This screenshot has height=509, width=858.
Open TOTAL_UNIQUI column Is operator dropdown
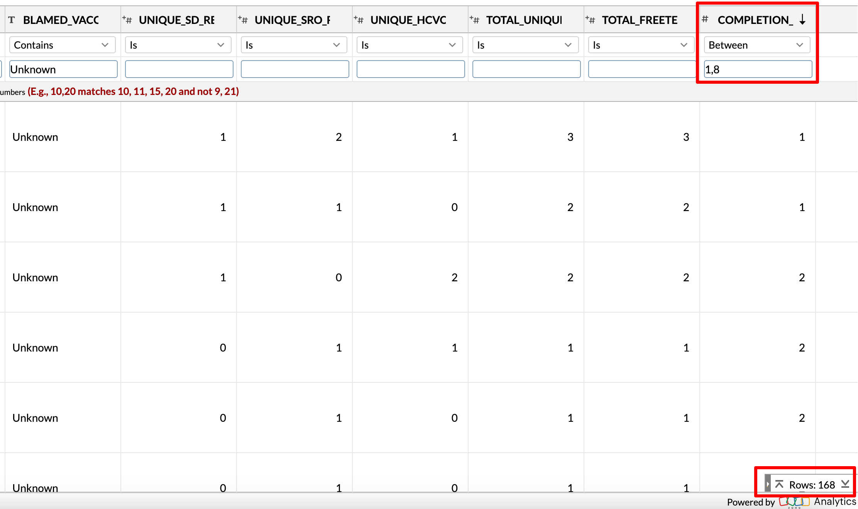coord(525,45)
